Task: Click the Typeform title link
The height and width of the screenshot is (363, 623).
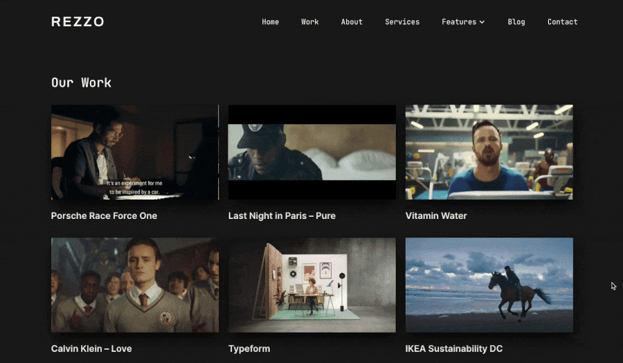Action: [x=249, y=348]
